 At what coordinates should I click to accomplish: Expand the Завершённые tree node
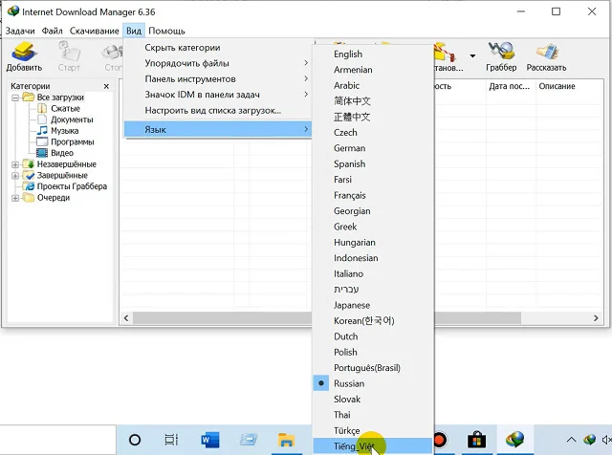pyautogui.click(x=15, y=176)
